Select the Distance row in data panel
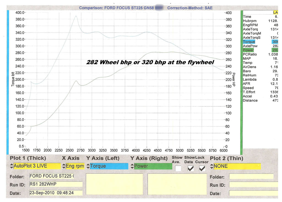Viewport: 282px width, 202px height. click(x=261, y=100)
